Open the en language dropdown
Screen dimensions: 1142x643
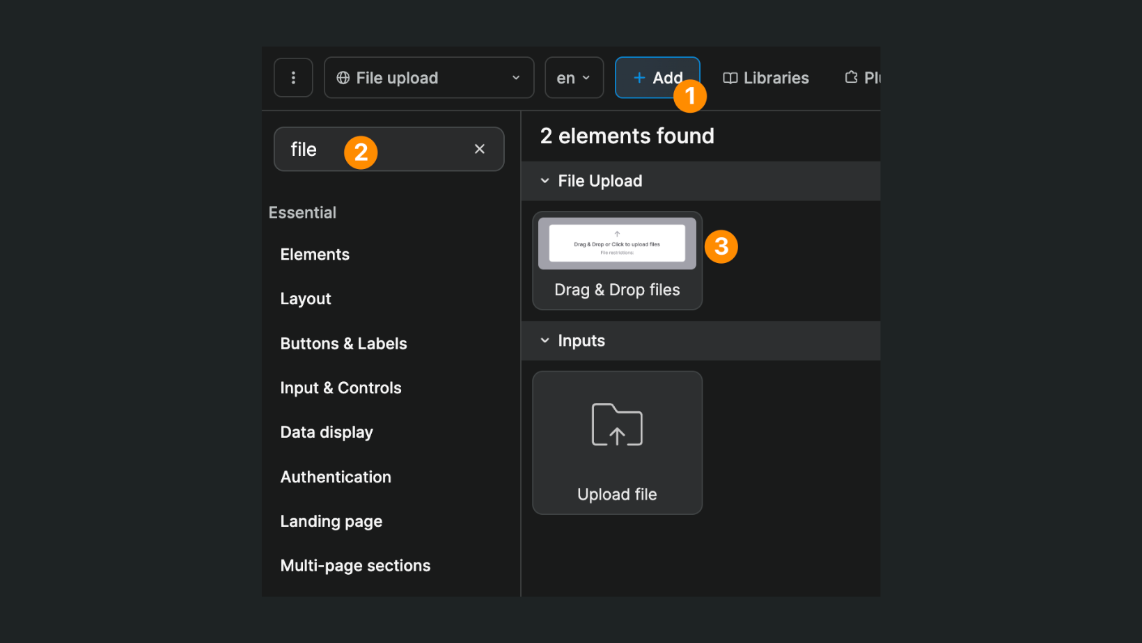pos(574,77)
